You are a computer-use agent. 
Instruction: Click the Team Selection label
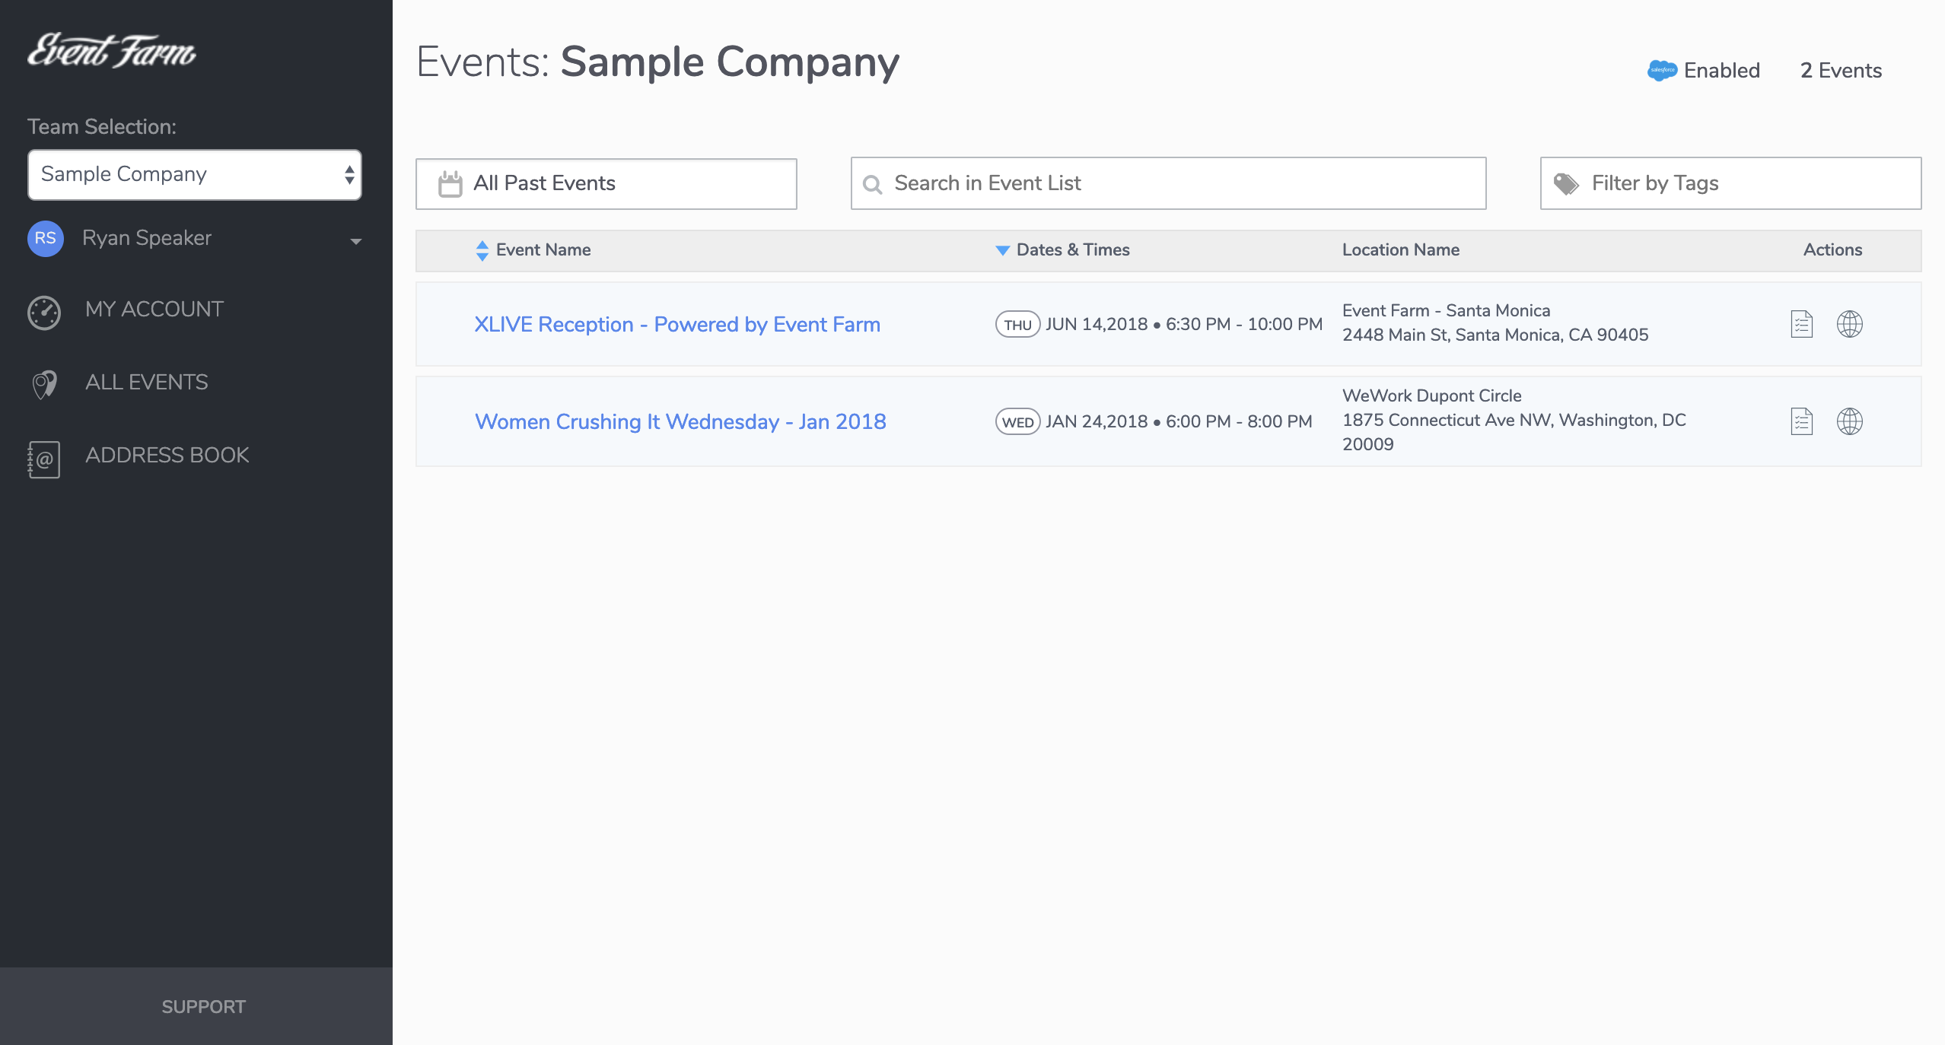click(102, 127)
